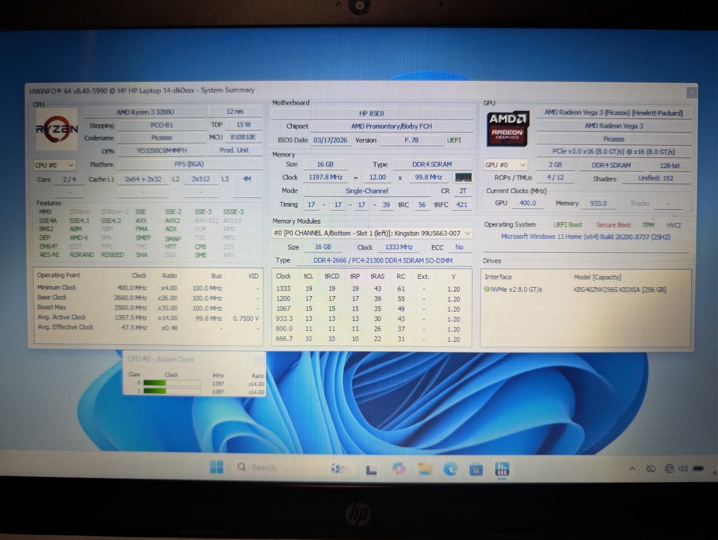The height and width of the screenshot is (540, 718).
Task: Open the CPU #0 selector dropdown
Action: (54, 165)
